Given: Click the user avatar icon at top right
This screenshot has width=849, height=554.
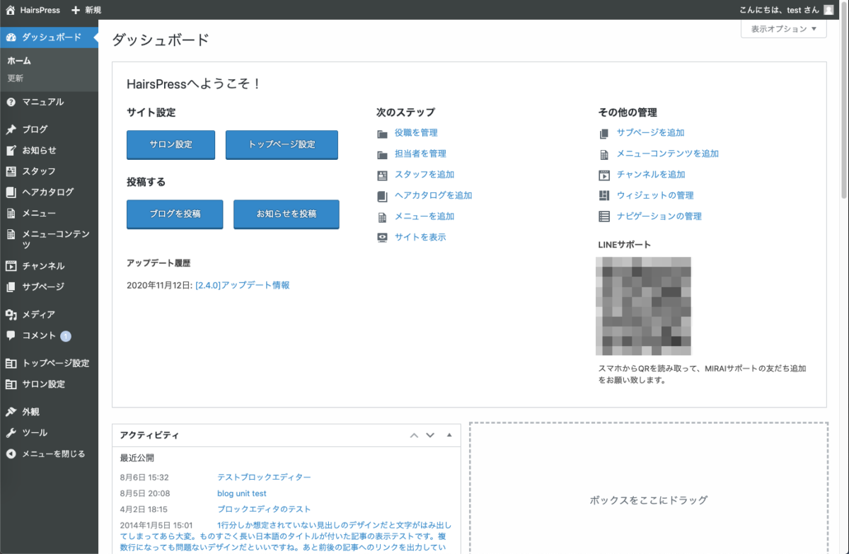Looking at the screenshot, I should [x=828, y=10].
